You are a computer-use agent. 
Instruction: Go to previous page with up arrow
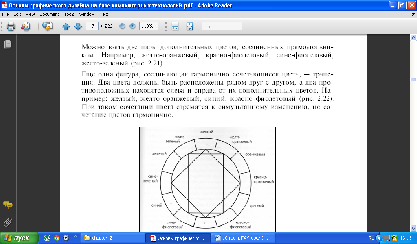click(66, 26)
